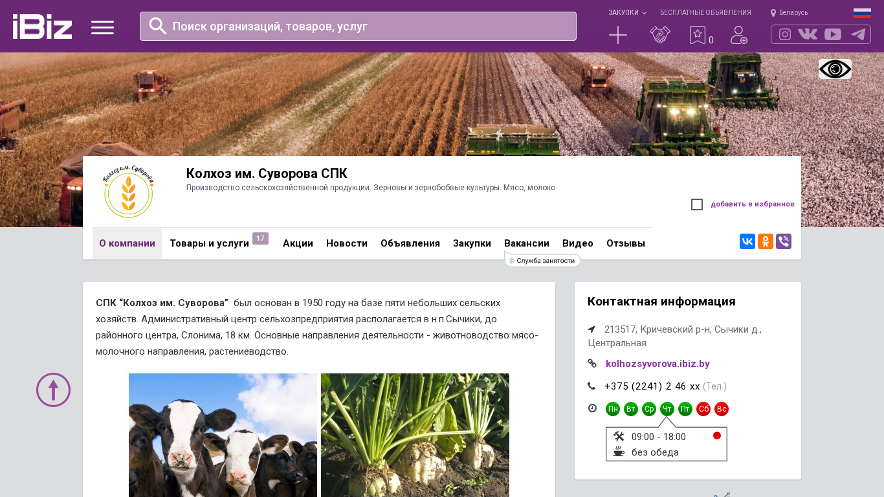Open Товары и услуги tab

click(209, 243)
